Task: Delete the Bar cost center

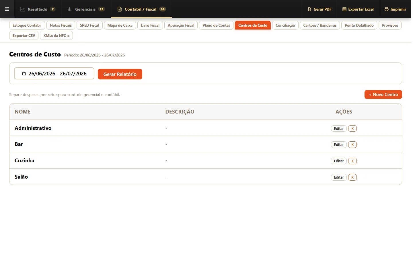Action: pyautogui.click(x=352, y=144)
